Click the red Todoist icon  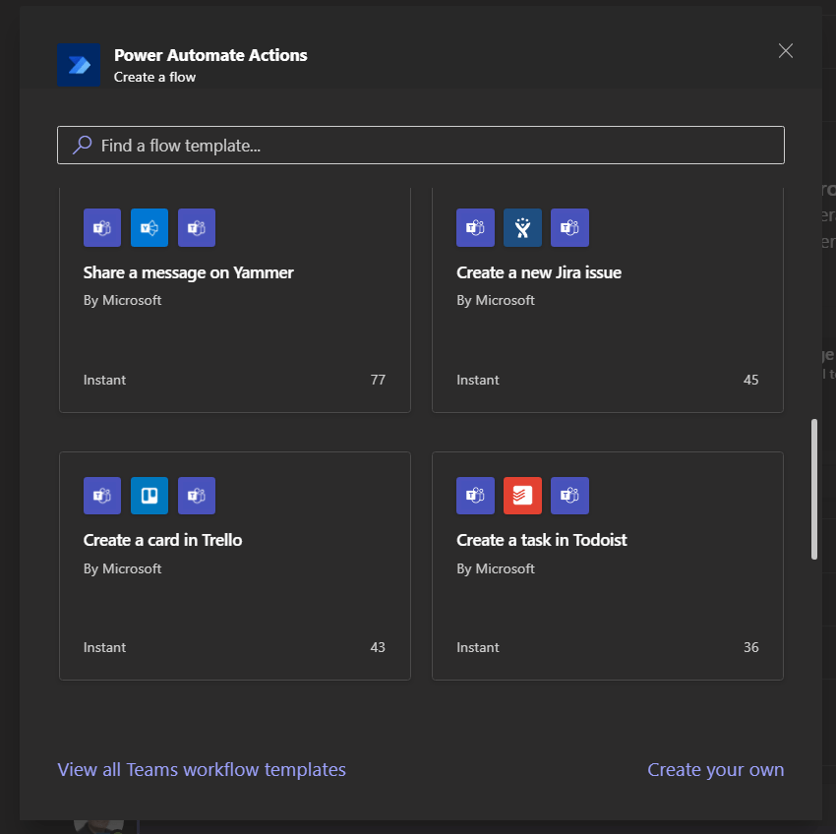(522, 496)
